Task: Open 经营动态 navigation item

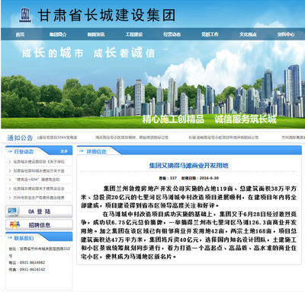Action: [172, 34]
